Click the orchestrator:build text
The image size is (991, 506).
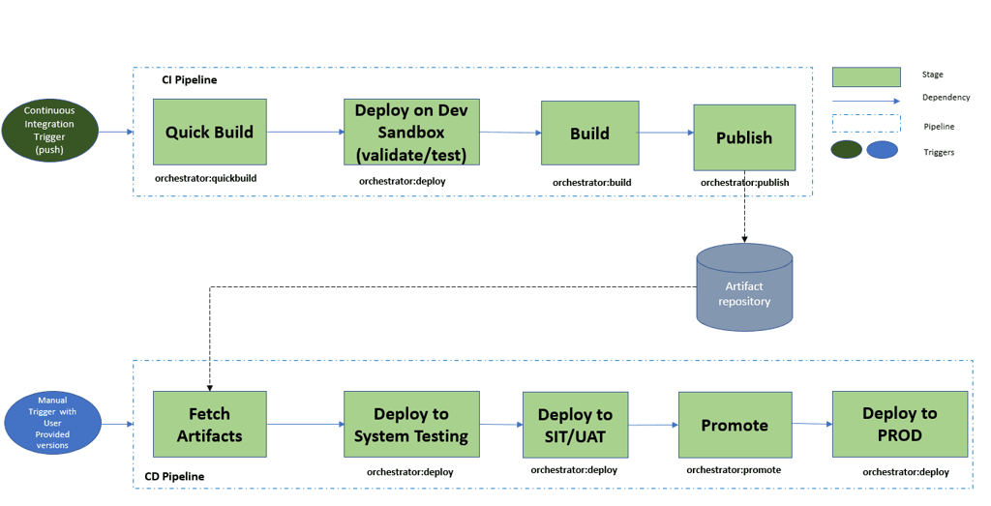tap(591, 183)
